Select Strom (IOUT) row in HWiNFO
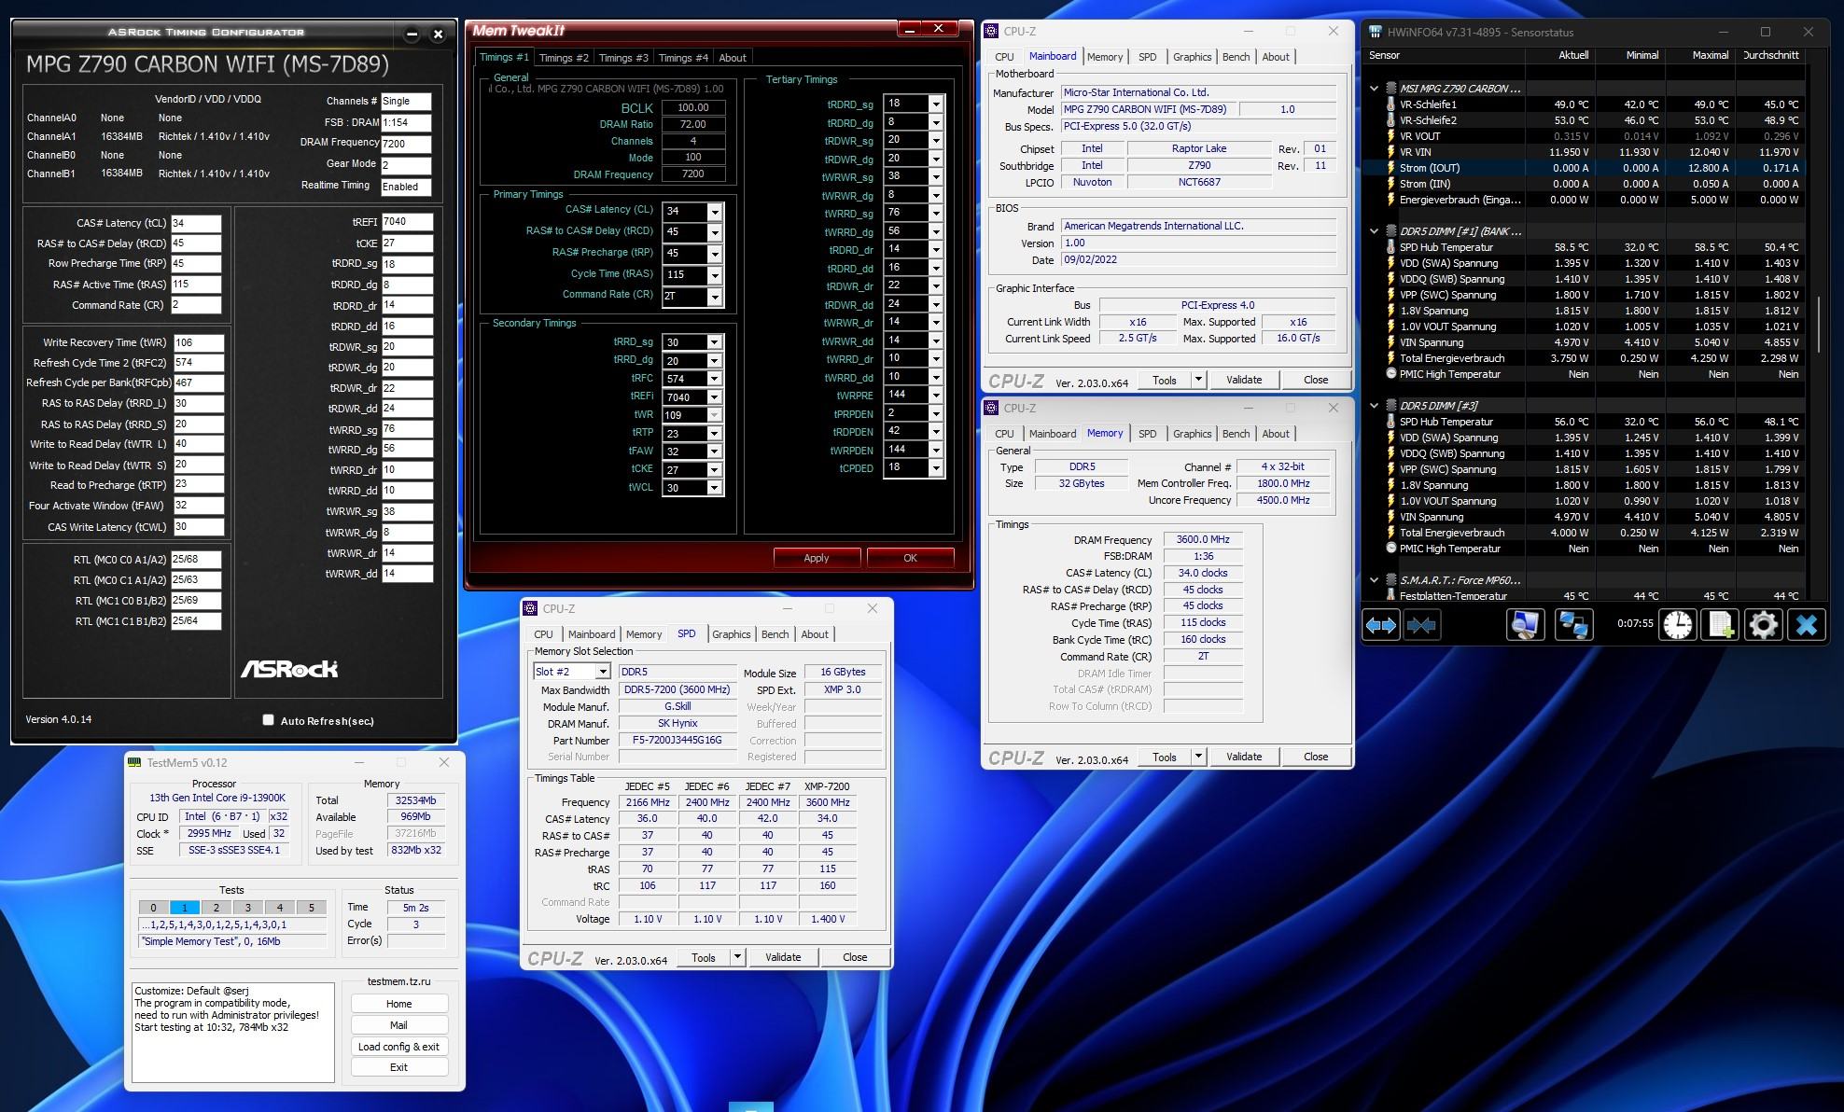Viewport: 1844px width, 1112px height. [1584, 168]
